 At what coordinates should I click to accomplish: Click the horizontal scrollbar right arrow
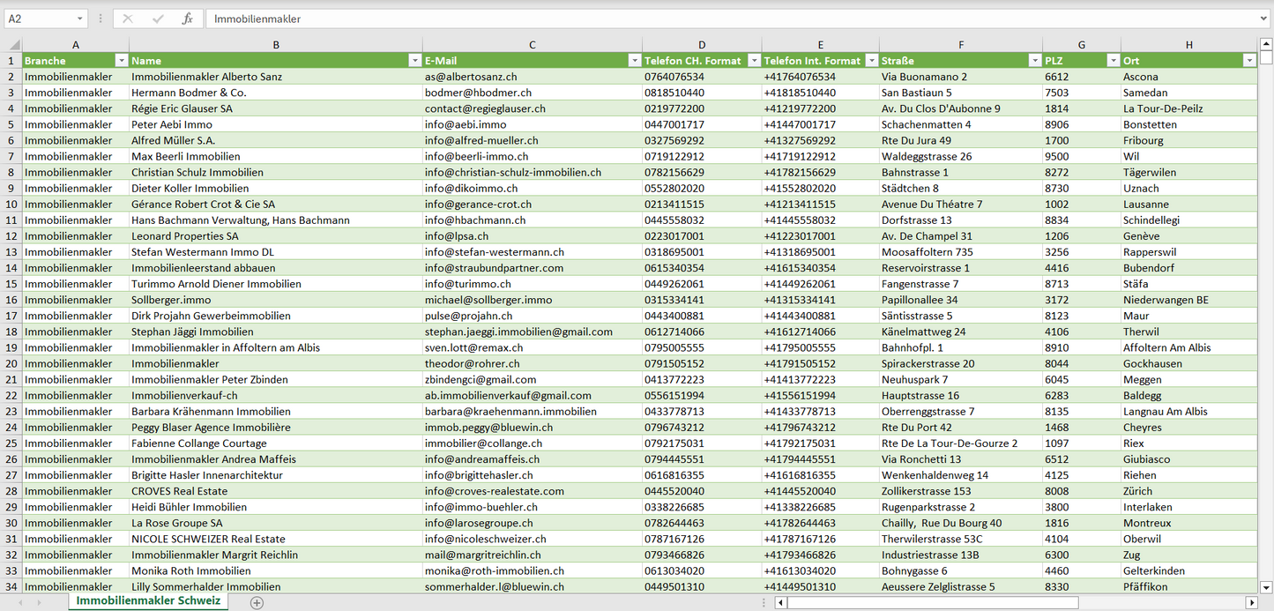1251,602
